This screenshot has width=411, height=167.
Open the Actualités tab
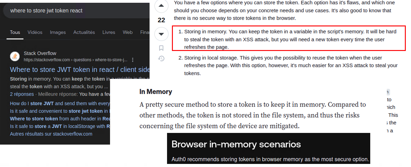coord(84,32)
